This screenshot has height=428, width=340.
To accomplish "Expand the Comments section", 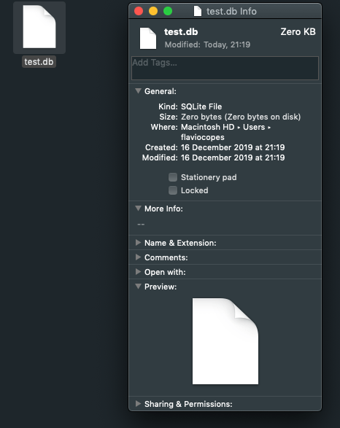I will [138, 257].
